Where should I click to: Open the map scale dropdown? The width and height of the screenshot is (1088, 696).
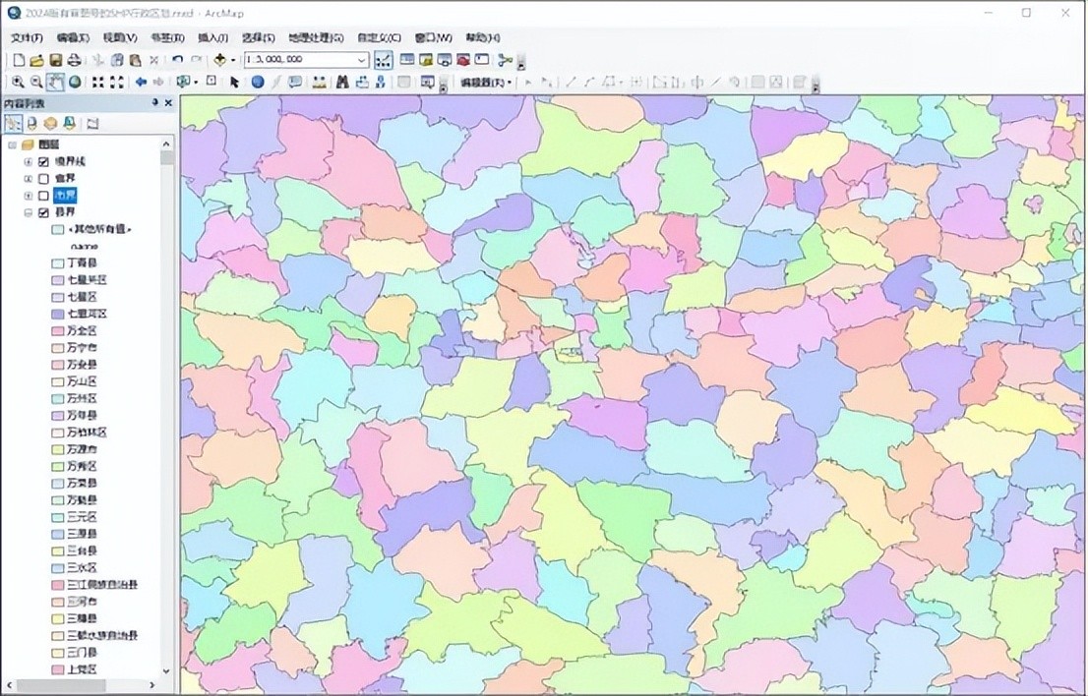[x=361, y=60]
